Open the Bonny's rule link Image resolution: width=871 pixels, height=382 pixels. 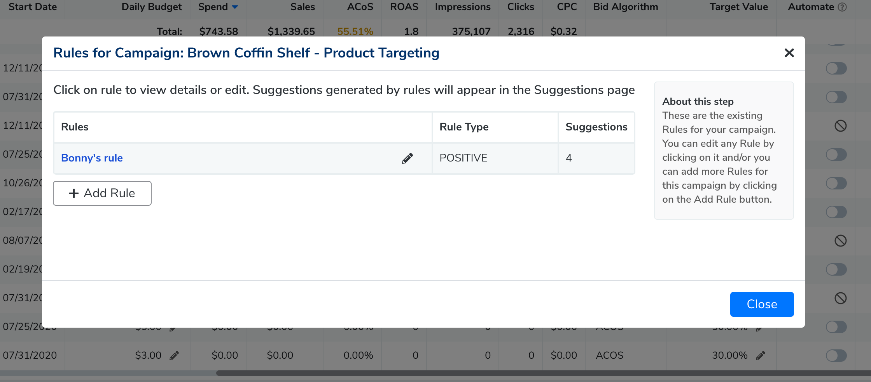[x=92, y=158]
